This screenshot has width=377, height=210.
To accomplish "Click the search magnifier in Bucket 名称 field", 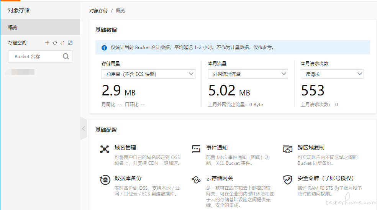I will tap(66, 56).
